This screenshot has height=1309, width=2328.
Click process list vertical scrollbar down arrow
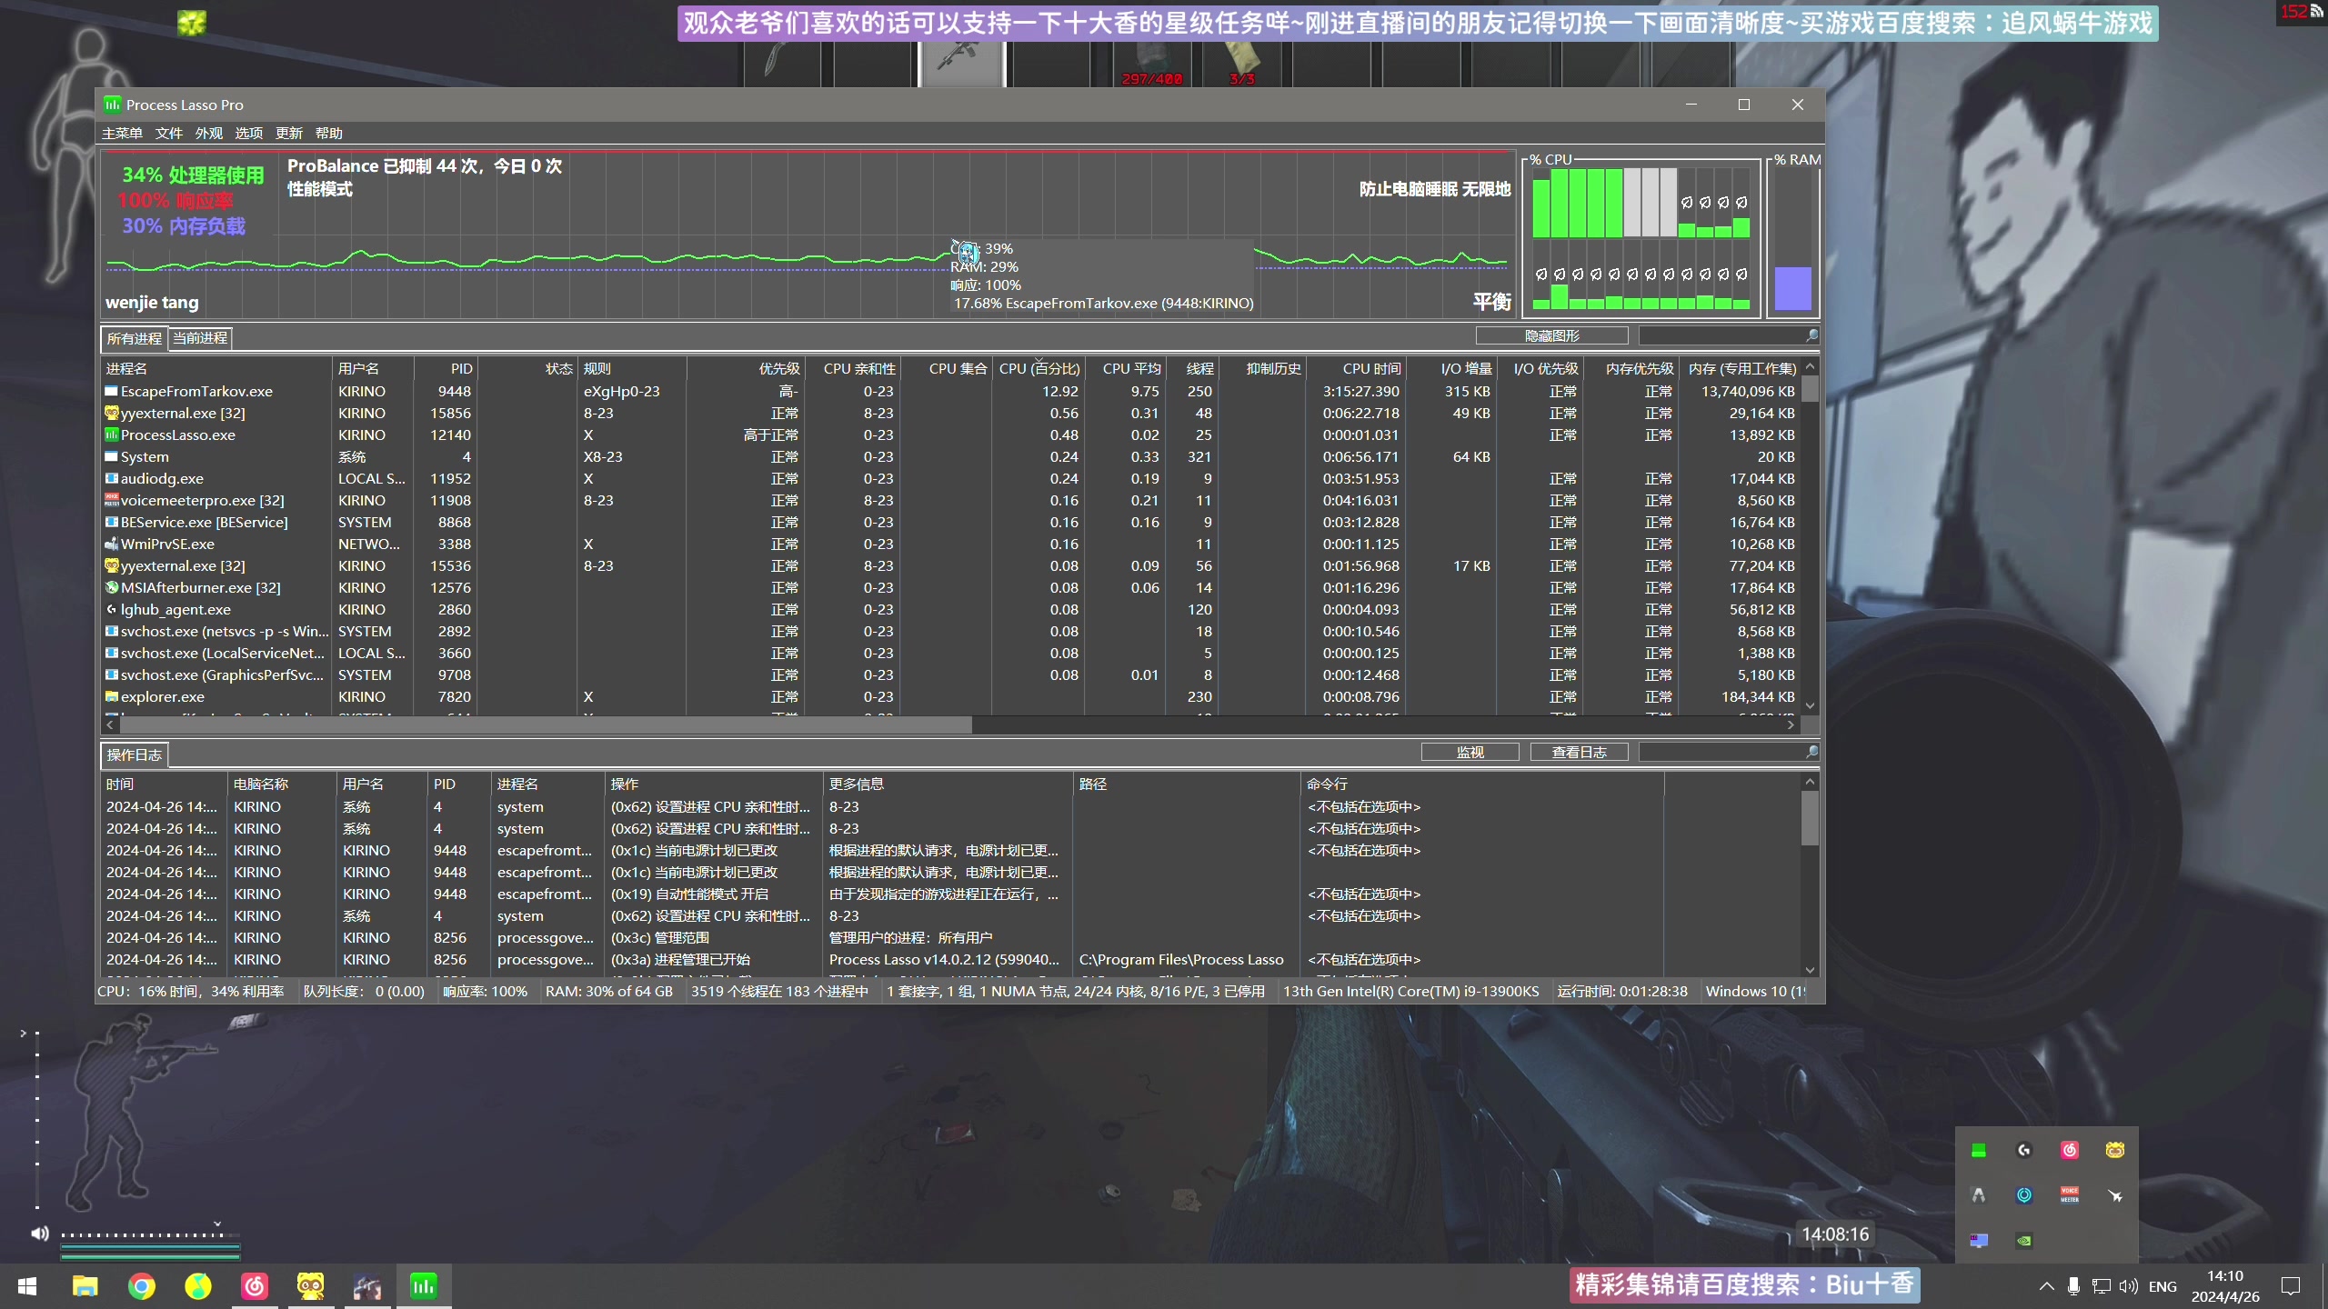pos(1811,706)
